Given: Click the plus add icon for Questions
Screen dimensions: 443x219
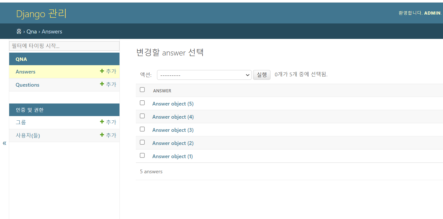Looking at the screenshot, I should coord(102,84).
